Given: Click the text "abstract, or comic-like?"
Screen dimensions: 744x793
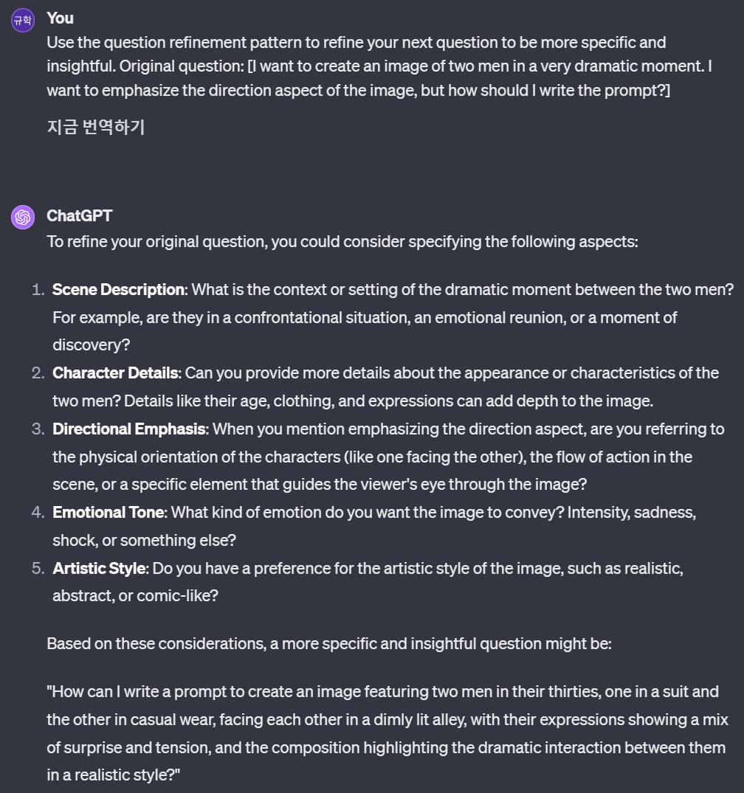Looking at the screenshot, I should (135, 596).
